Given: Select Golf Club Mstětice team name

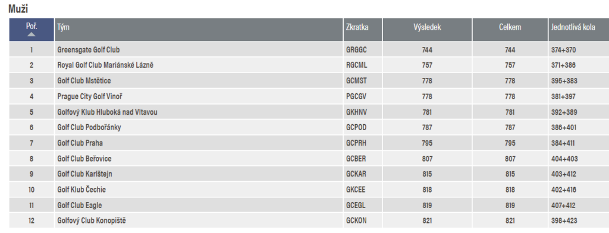Looking at the screenshot, I should pyautogui.click(x=84, y=81).
